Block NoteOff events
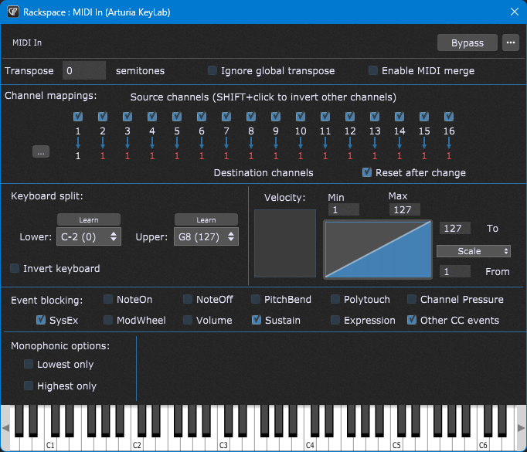 click(x=188, y=299)
